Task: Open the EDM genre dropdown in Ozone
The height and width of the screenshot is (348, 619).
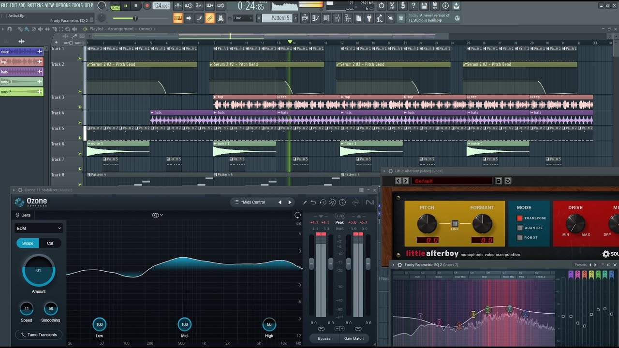Action: pyautogui.click(x=39, y=228)
